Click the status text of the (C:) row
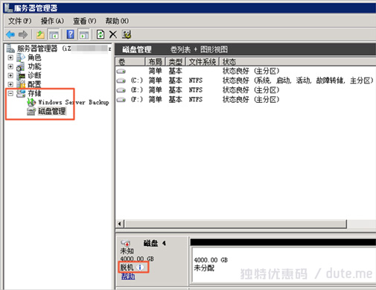This screenshot has width=376, height=290. tap(298, 81)
